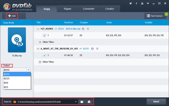Click A_NIGHT_AT_THE_MUSEUM_D1_WS title name
Screen dimensions: 169x106
pos(59,49)
